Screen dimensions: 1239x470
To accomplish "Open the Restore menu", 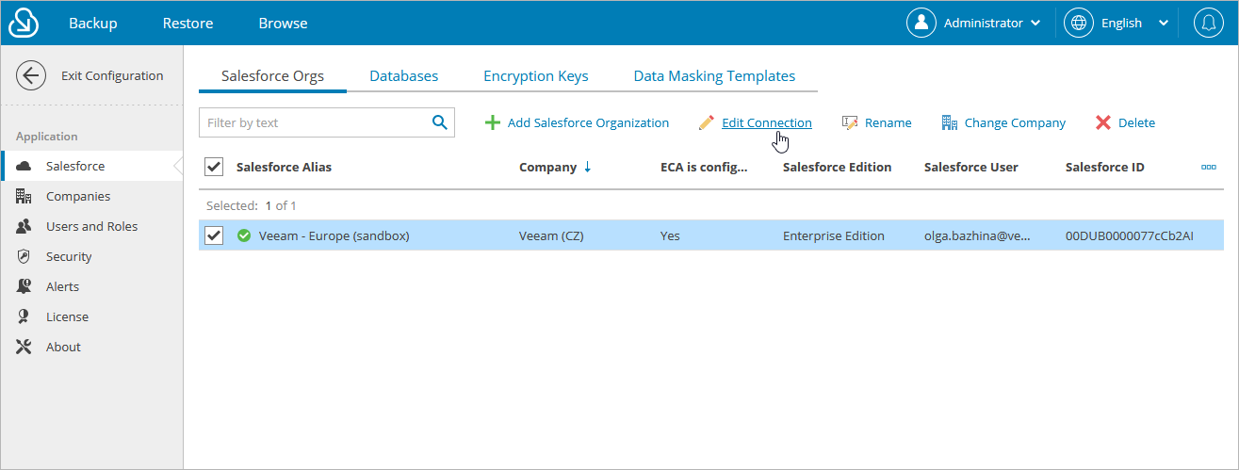I will pos(187,23).
